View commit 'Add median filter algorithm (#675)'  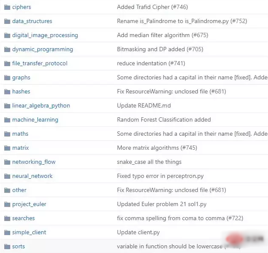pyautogui.click(x=162, y=35)
